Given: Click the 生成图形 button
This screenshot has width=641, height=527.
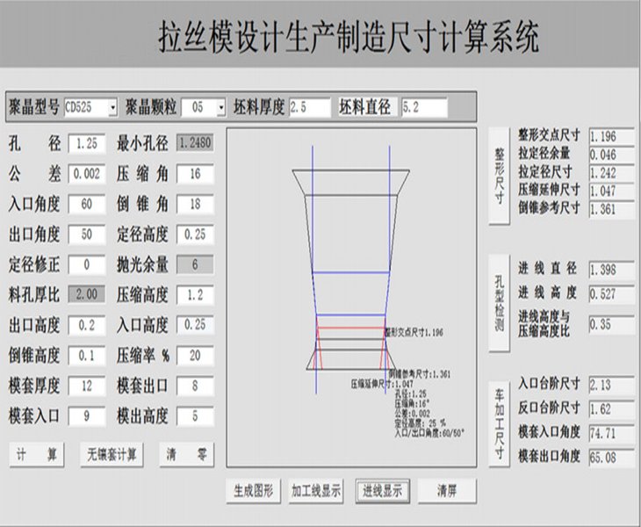Looking at the screenshot, I should [254, 491].
